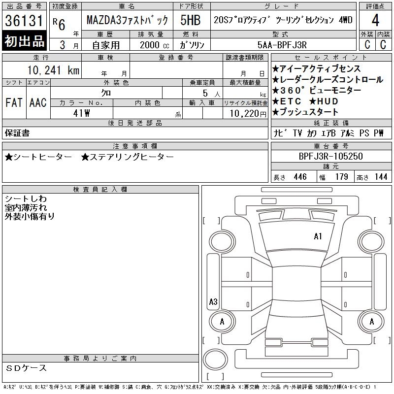Click the A1 damage mark on the hood
Screen dimensions: 394x394
pyautogui.click(x=318, y=236)
